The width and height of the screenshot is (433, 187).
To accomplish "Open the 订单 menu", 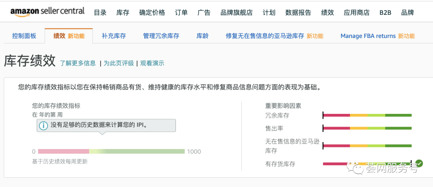I will (182, 12).
